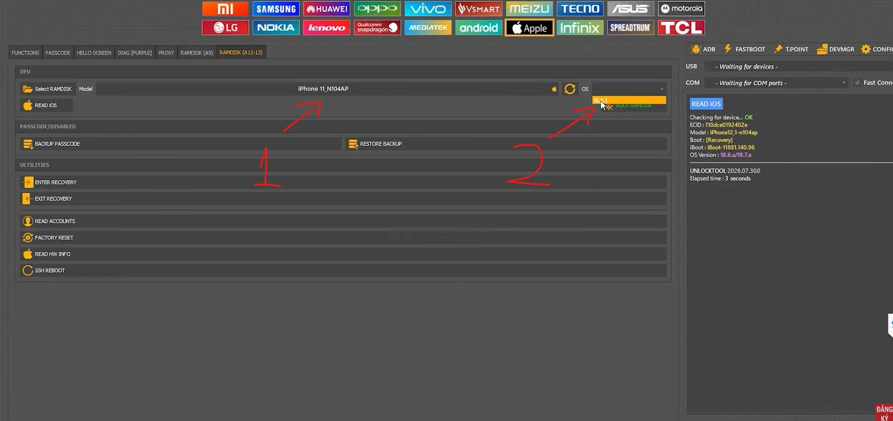Viewport: 893px width, 421px height.
Task: Open the PASSCODE tab
Action: tap(58, 52)
